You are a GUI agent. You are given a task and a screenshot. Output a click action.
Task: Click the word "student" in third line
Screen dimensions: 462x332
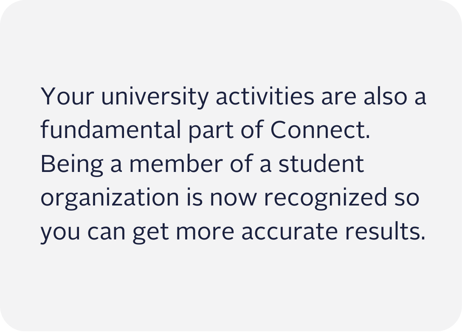point(321,163)
